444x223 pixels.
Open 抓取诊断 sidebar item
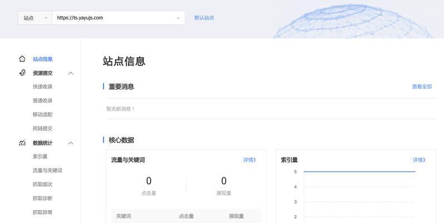[42, 198]
